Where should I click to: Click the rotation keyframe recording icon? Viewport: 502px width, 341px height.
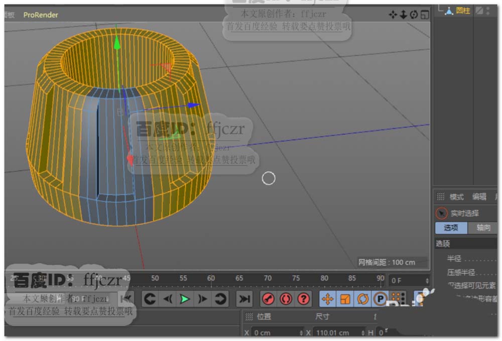click(x=362, y=299)
